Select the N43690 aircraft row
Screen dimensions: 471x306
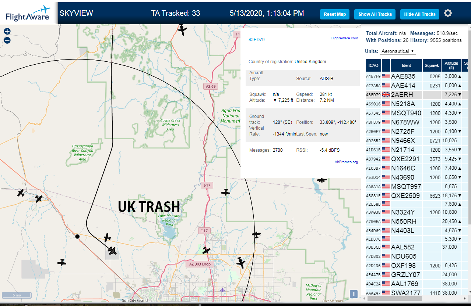click(x=416, y=177)
